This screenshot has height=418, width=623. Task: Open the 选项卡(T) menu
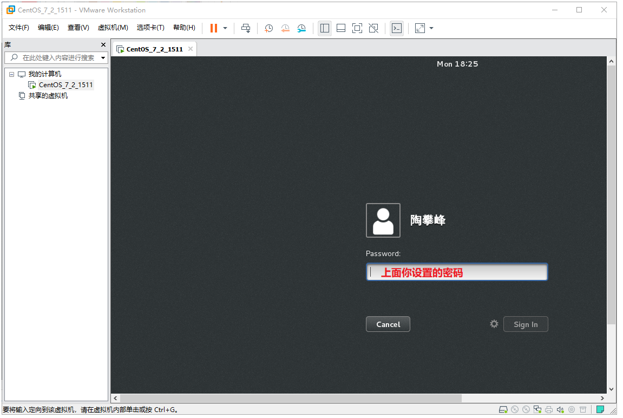pos(150,28)
